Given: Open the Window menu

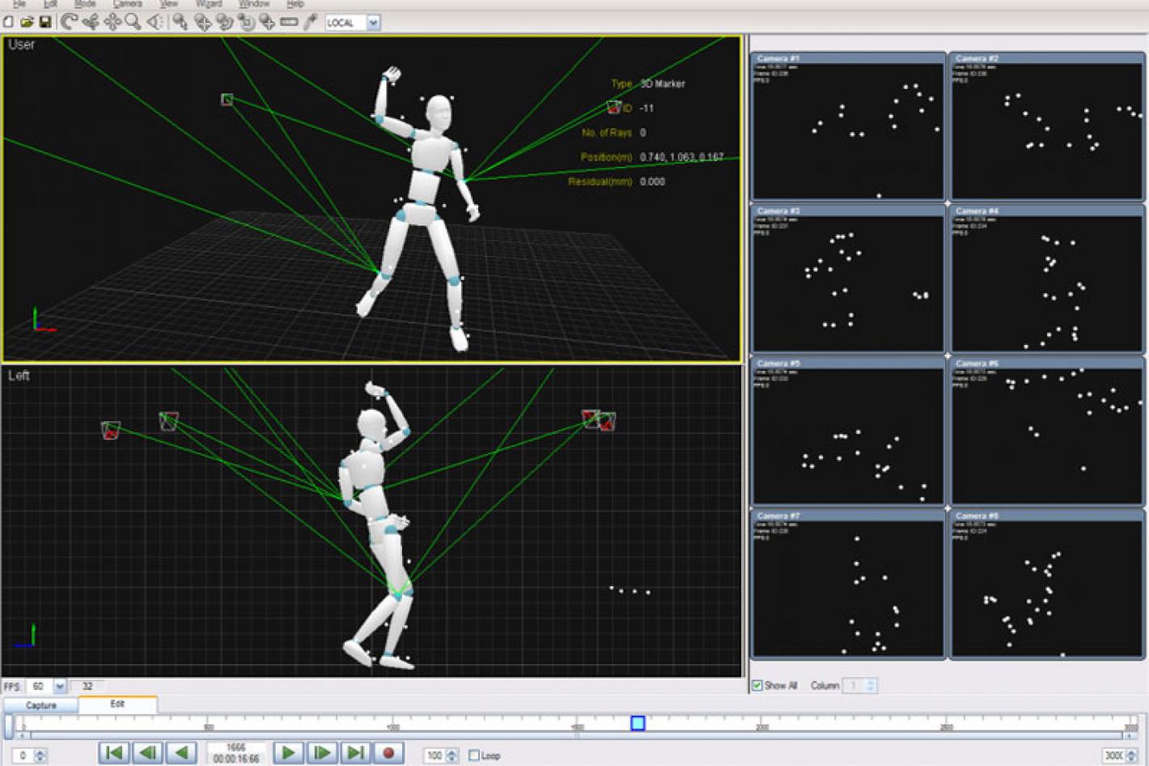Looking at the screenshot, I should (254, 4).
